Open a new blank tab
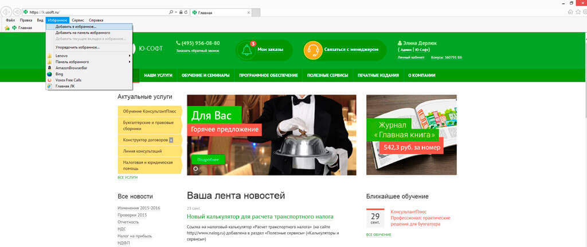 click(x=256, y=13)
